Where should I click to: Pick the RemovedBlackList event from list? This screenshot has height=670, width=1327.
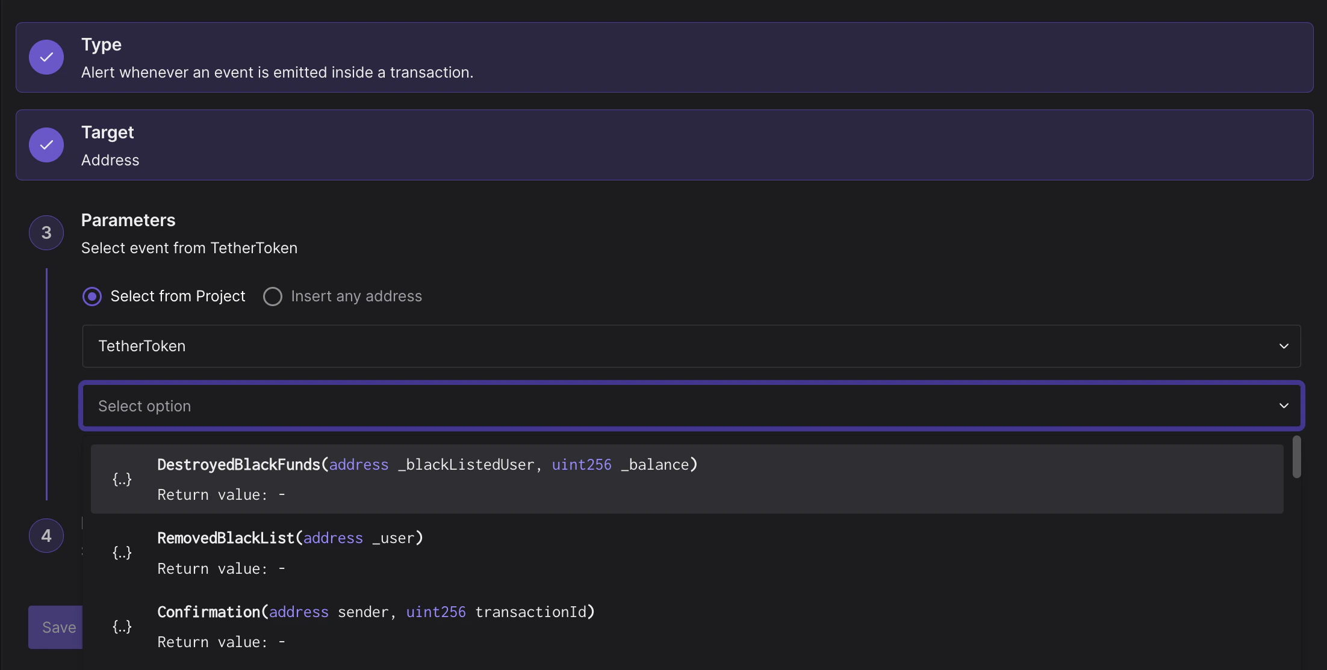point(687,553)
